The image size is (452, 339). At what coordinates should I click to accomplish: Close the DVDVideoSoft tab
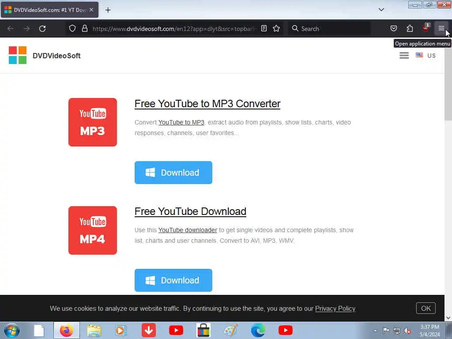[91, 10]
